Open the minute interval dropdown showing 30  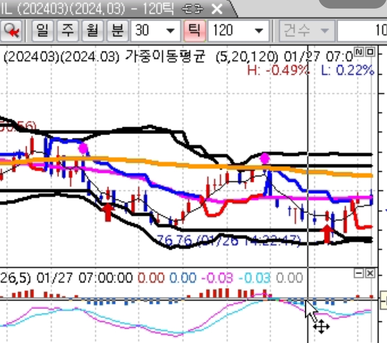point(171,31)
